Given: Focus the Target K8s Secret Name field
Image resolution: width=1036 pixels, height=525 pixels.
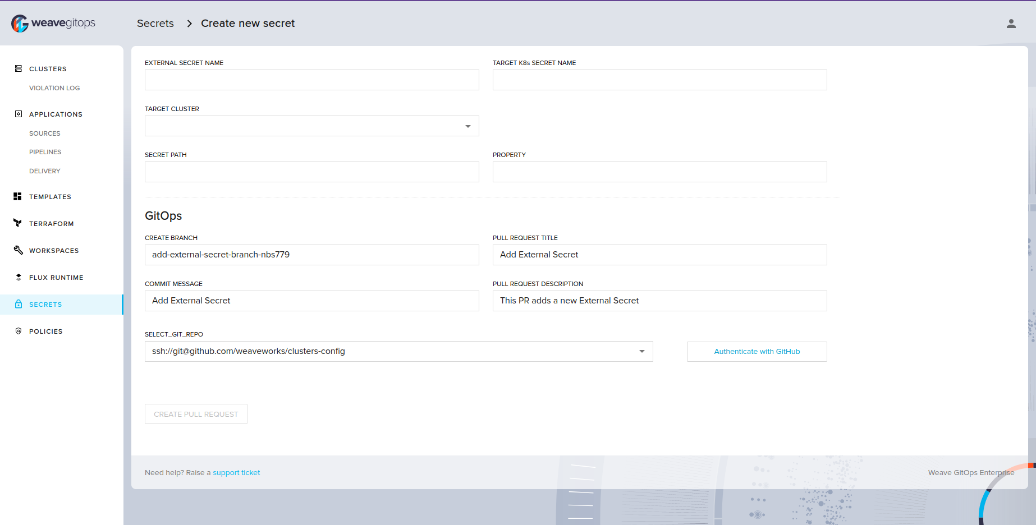Looking at the screenshot, I should tap(660, 80).
